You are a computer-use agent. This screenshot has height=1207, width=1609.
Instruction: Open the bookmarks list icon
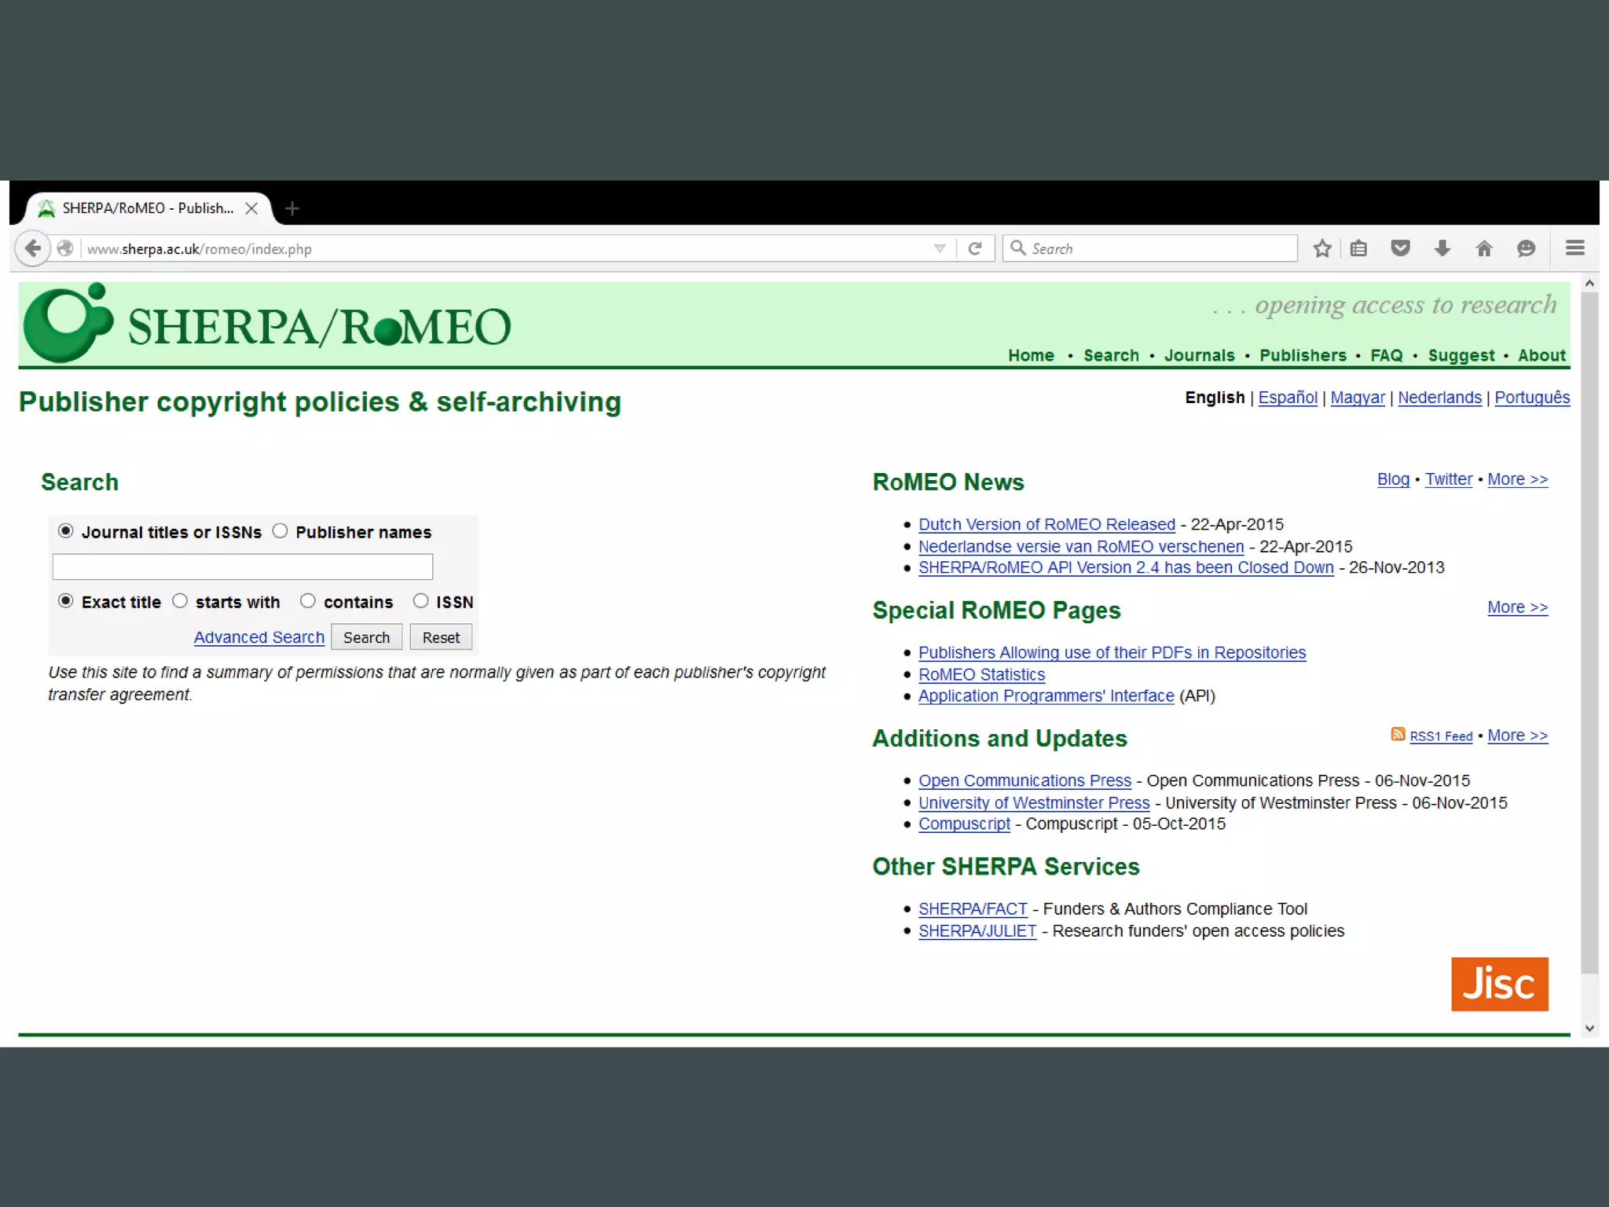tap(1358, 248)
